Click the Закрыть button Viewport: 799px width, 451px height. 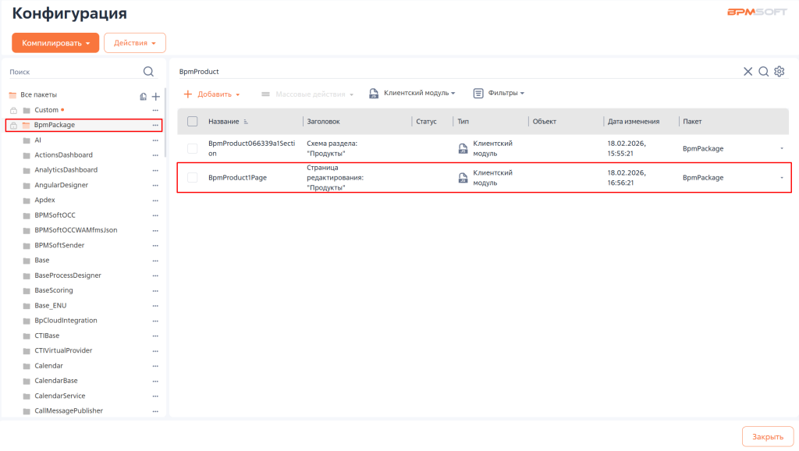[767, 437]
